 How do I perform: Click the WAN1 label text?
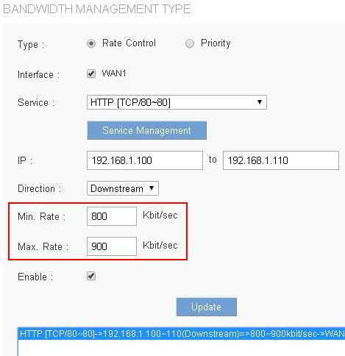tap(114, 74)
